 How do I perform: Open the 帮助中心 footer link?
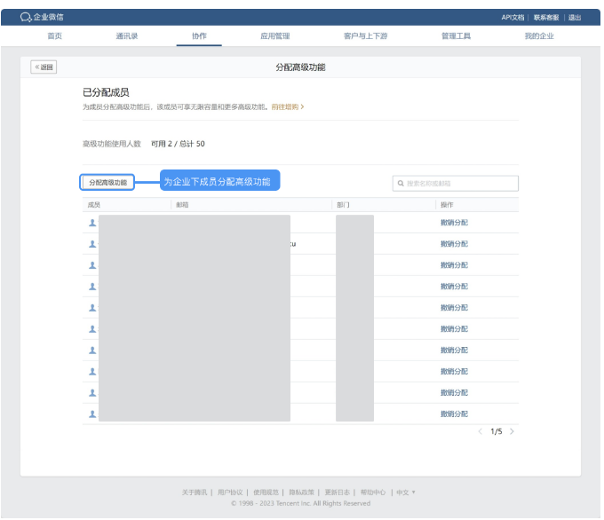(373, 492)
